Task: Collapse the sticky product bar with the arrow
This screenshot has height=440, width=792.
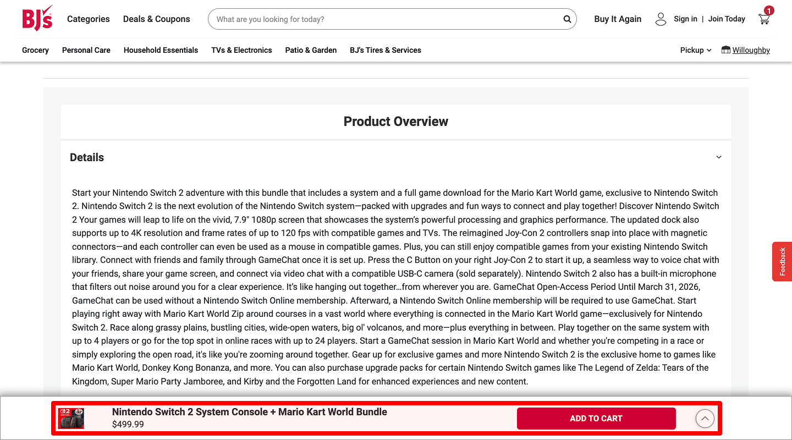Action: pyautogui.click(x=705, y=419)
